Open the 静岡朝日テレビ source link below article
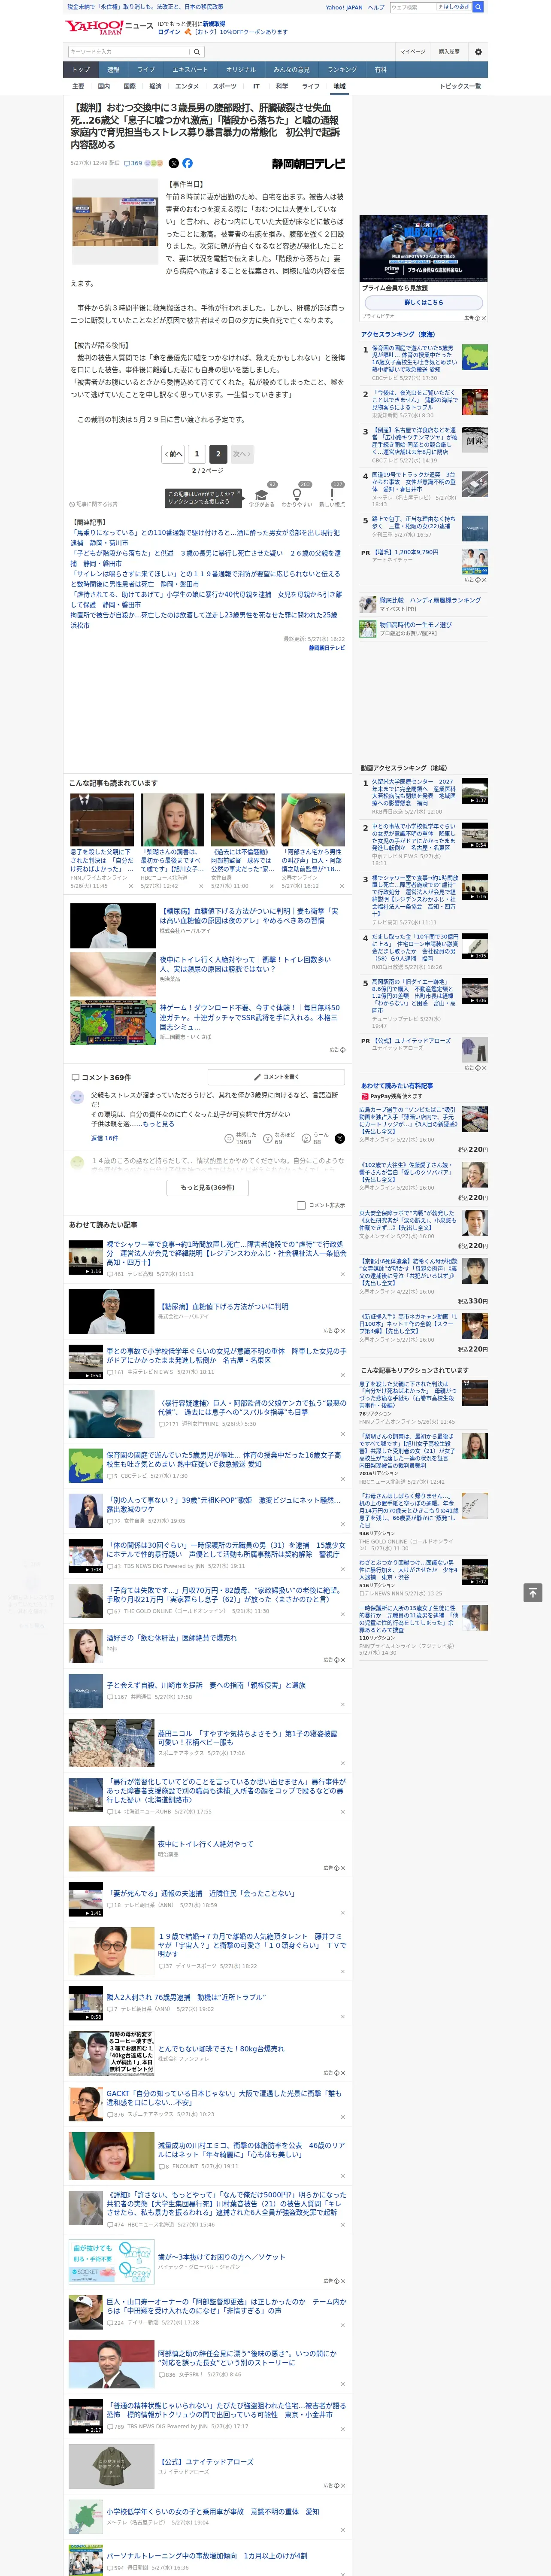The width and height of the screenshot is (551, 2576). (x=327, y=648)
